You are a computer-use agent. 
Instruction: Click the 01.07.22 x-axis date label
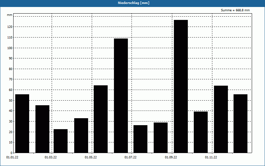coord(131,157)
